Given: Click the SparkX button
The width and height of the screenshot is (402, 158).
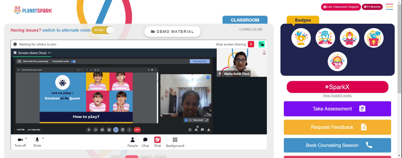Looking at the screenshot, I should point(337,87).
